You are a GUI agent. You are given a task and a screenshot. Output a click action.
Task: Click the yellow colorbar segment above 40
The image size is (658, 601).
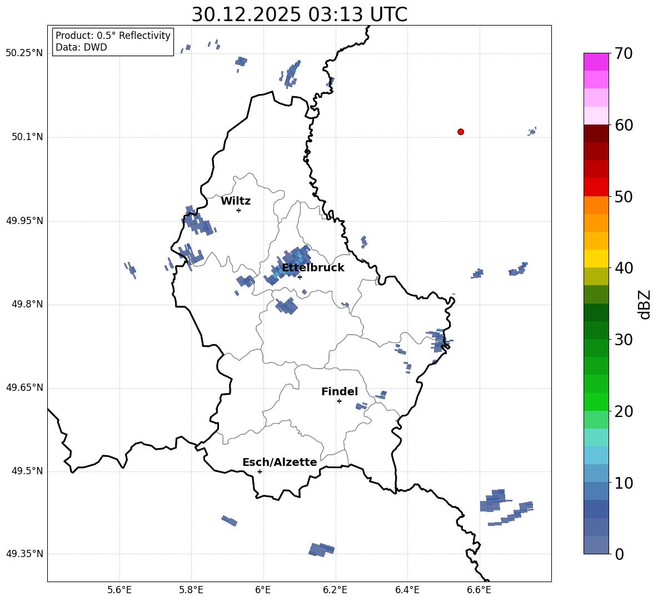tap(596, 259)
